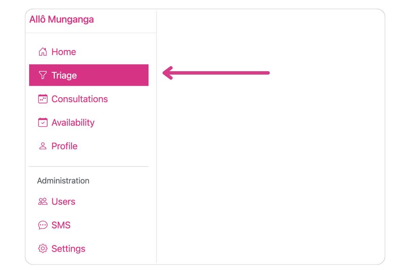Click the black main content area
This screenshot has height=270, width=405.
[x=270, y=169]
